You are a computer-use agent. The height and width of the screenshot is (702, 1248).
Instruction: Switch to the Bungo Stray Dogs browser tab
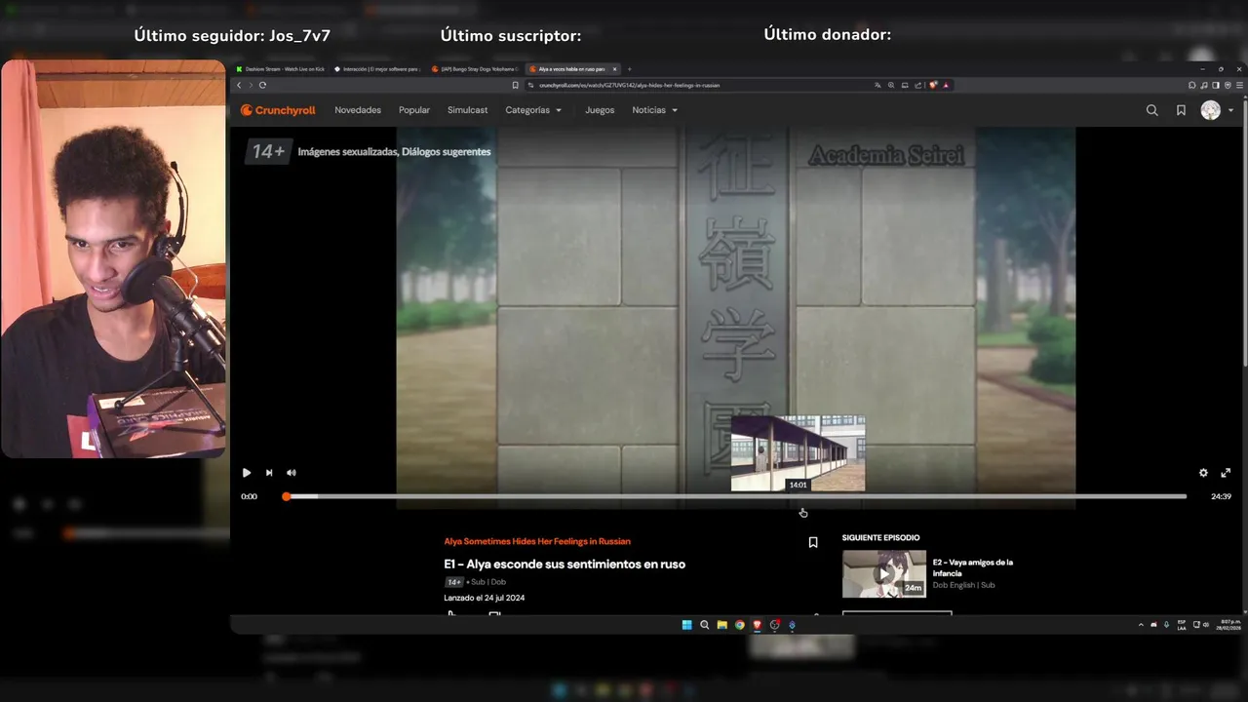coord(475,69)
